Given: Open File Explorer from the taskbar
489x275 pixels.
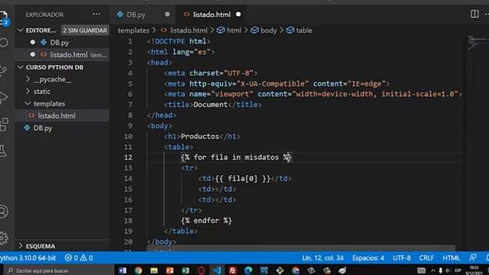Looking at the screenshot, I should [x=154, y=270].
